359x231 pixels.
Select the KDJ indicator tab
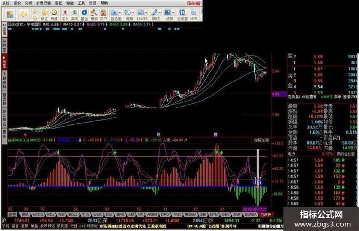(x=51, y=215)
